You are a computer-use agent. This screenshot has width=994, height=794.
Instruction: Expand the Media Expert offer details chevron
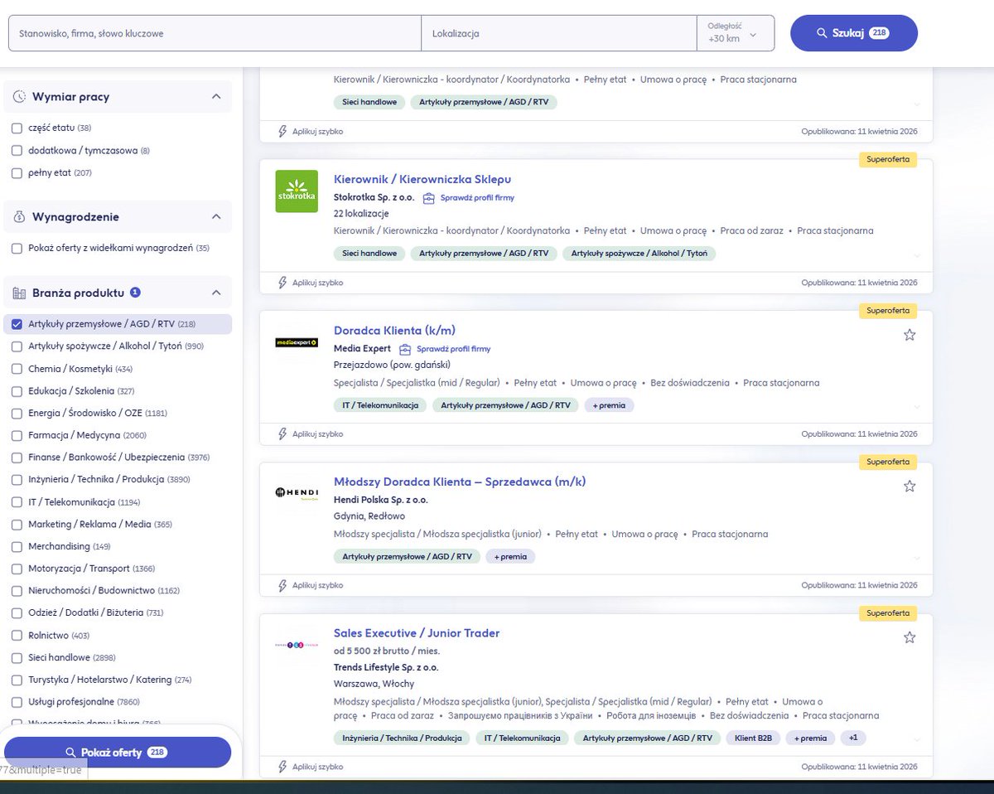[916, 406]
